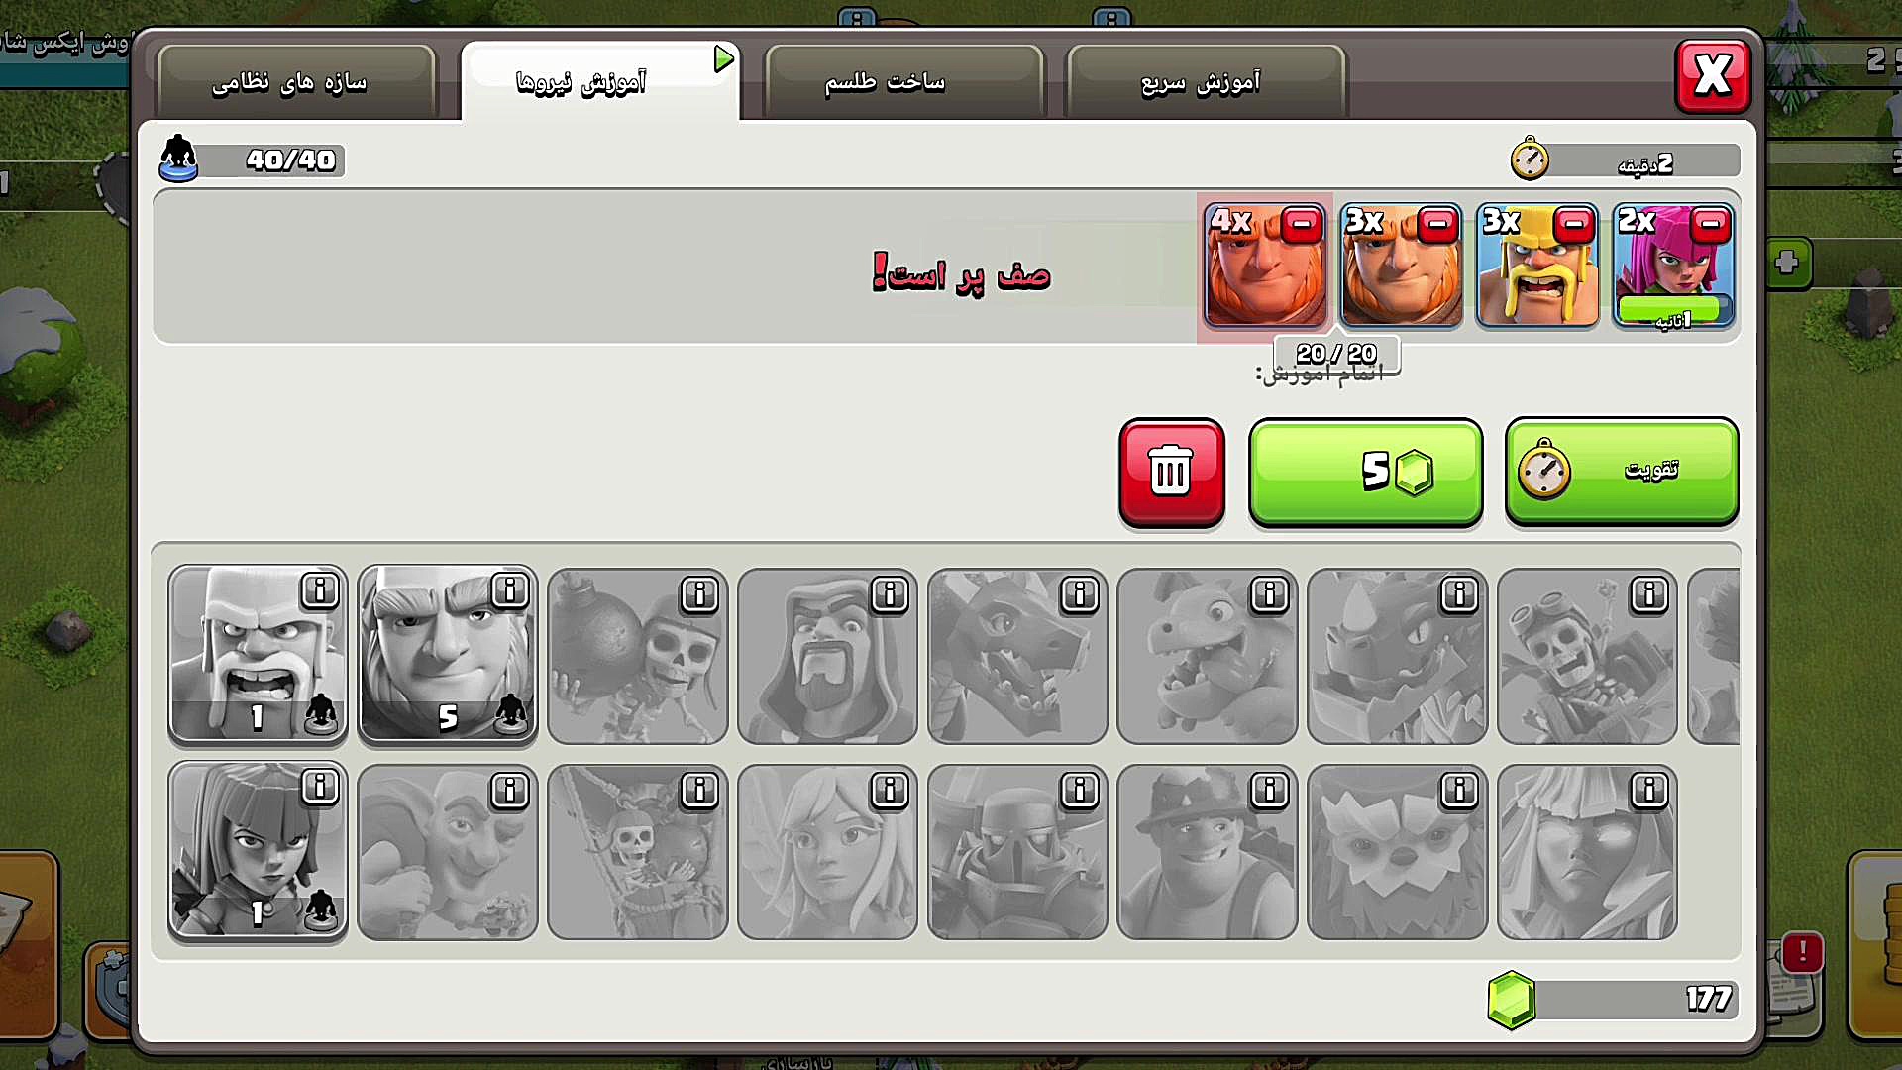
Task: Open info for the P.E.K.K.A troop
Action: click(1080, 791)
